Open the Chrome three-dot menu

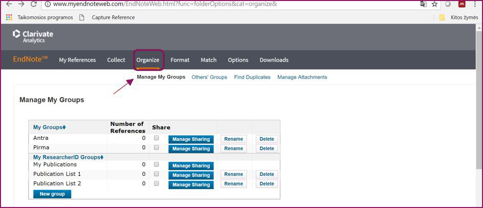click(x=475, y=4)
